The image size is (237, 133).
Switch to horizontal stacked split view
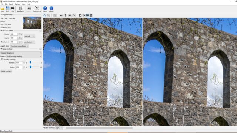click(x=91, y=16)
